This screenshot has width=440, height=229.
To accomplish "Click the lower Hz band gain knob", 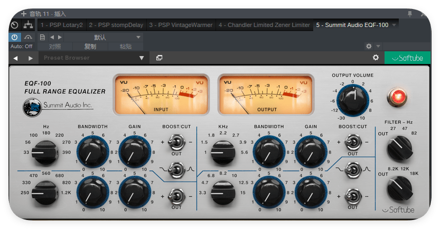I will (134, 193).
